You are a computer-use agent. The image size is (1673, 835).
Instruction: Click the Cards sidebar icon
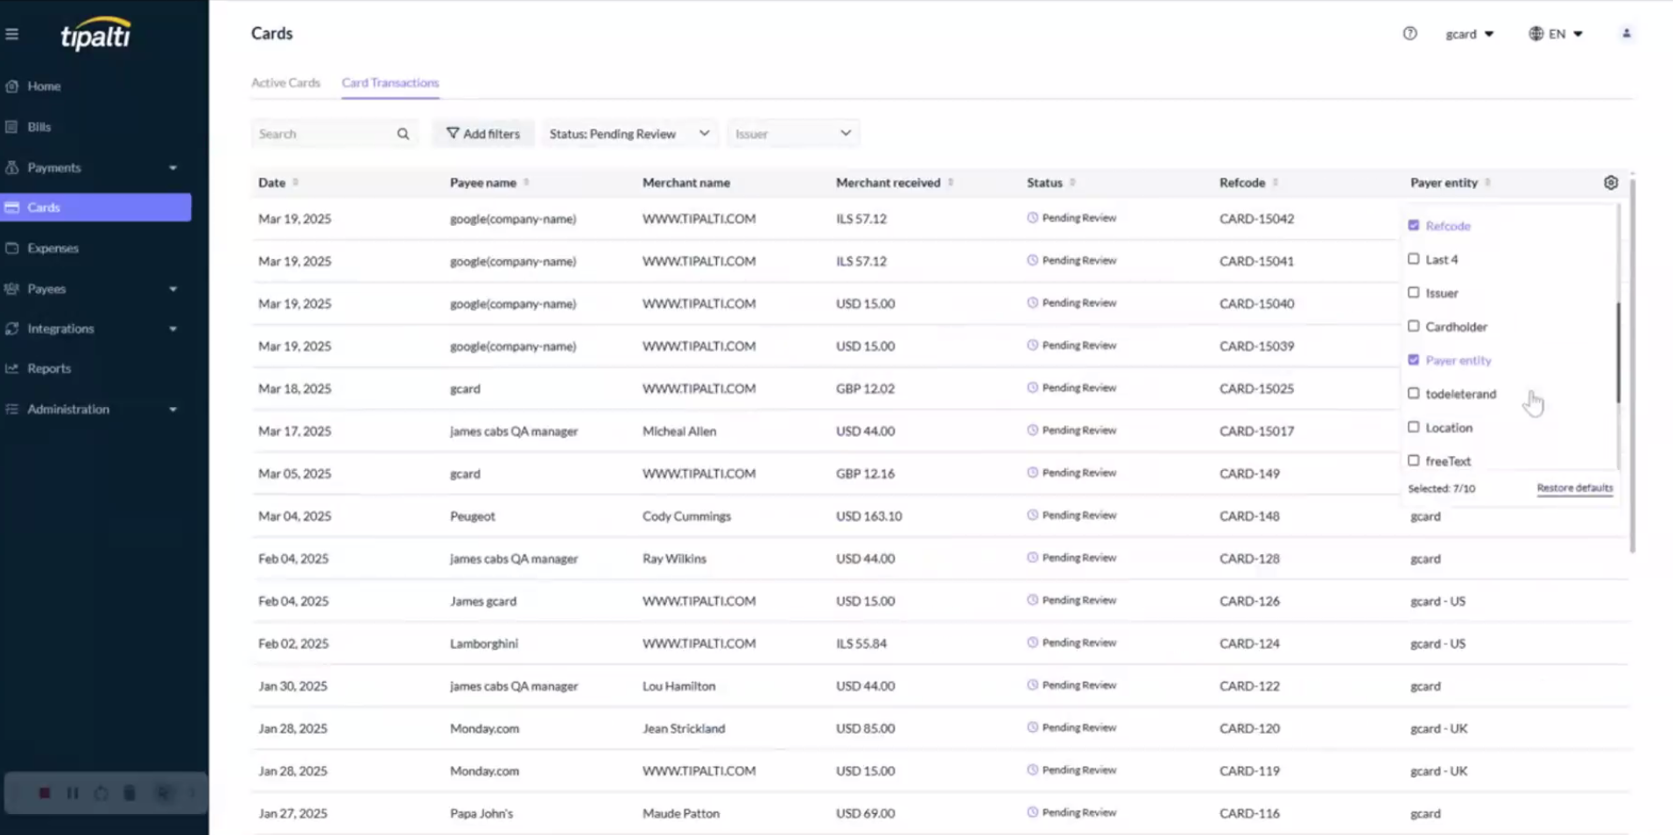pyautogui.click(x=12, y=207)
